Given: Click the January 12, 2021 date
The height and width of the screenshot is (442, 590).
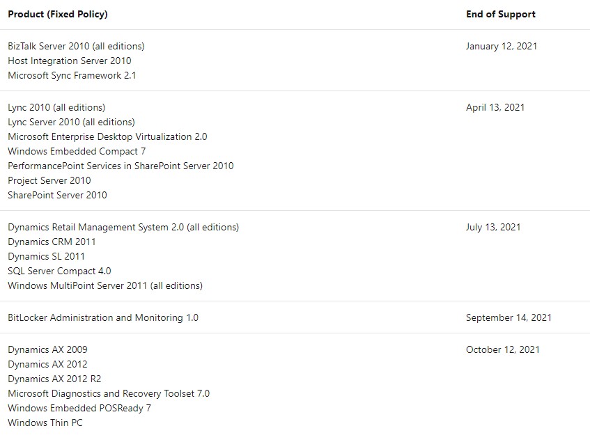Looking at the screenshot, I should [x=501, y=46].
